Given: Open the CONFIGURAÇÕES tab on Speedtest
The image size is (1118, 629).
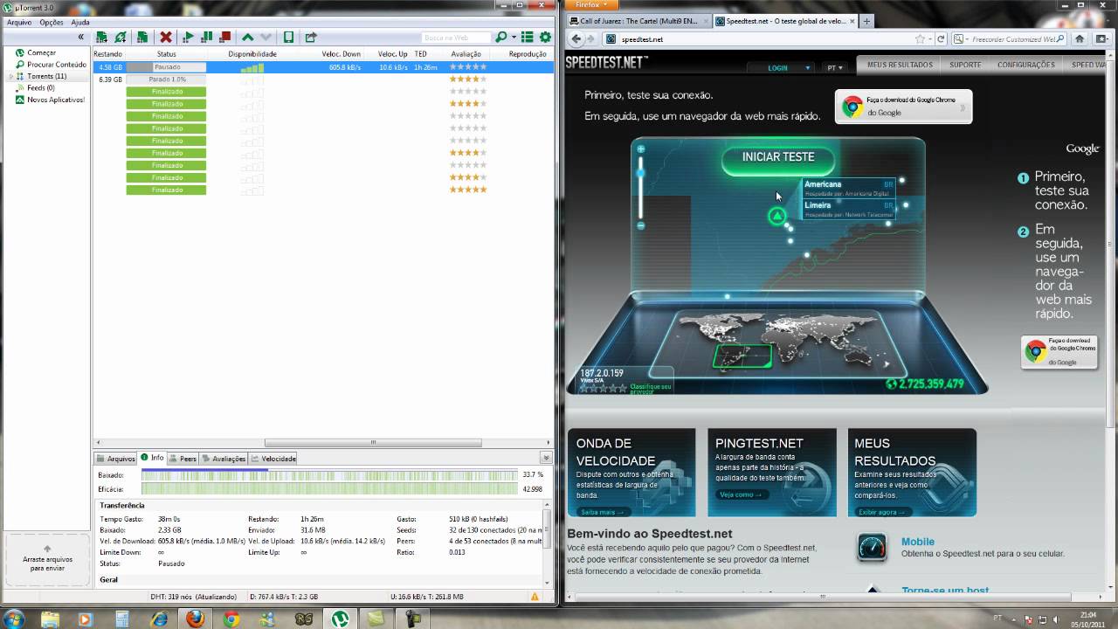Looking at the screenshot, I should click(x=1026, y=65).
